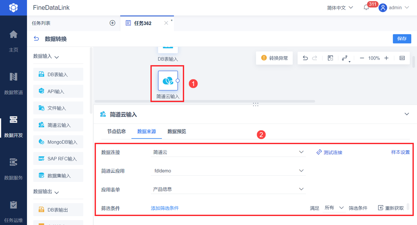Open the 样本设置 link
This screenshot has width=417, height=225.
(x=400, y=152)
